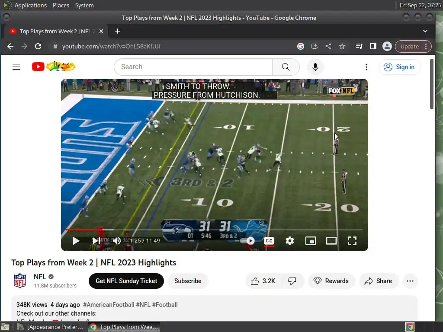Open YouTube hamburger guide menu

coord(16,67)
